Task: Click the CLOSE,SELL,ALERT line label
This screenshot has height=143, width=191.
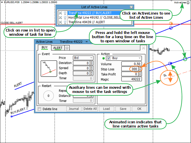Action: click(12, 23)
